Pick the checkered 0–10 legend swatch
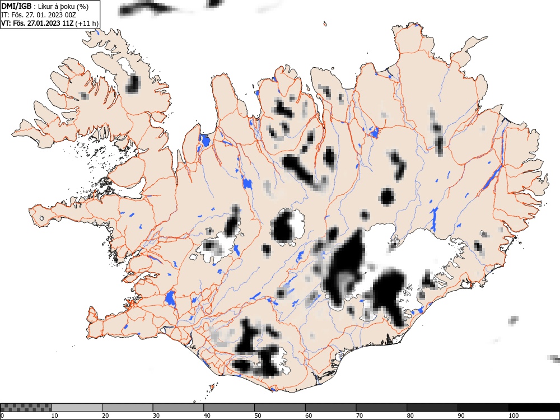 [26, 408]
